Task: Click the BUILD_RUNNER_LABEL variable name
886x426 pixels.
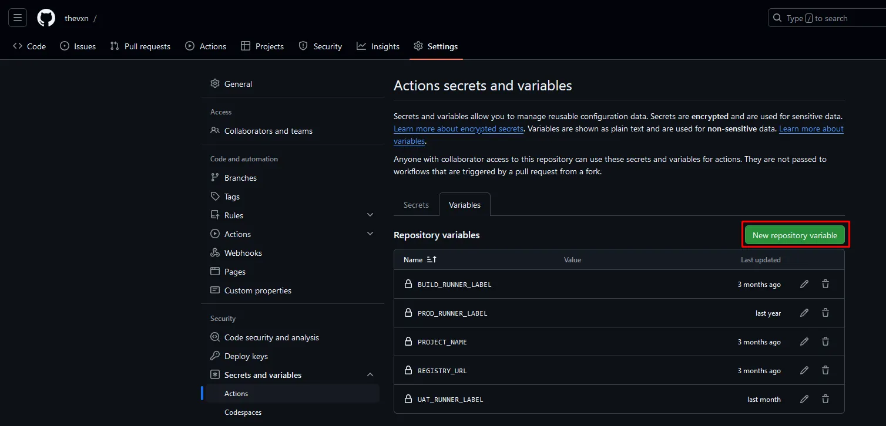Action: 454,285
